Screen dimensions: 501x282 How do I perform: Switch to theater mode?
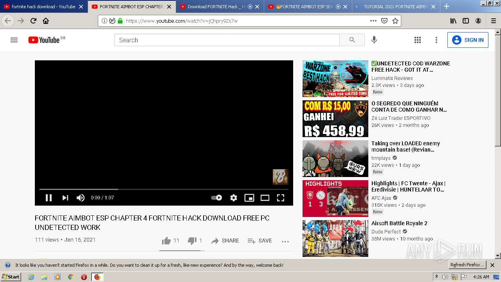coord(265,198)
